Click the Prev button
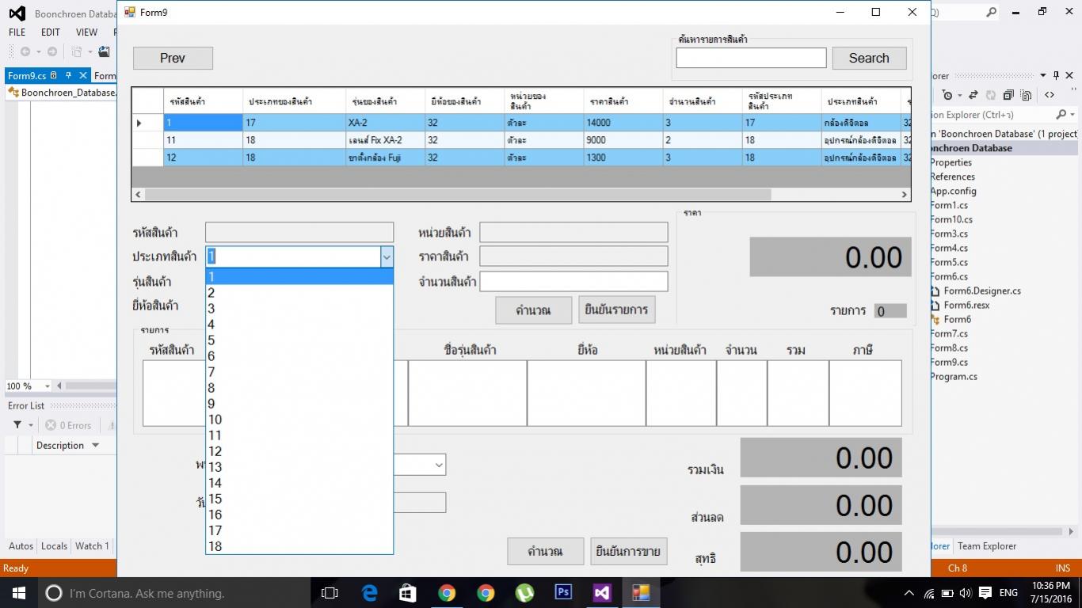1082x608 pixels. 173,58
